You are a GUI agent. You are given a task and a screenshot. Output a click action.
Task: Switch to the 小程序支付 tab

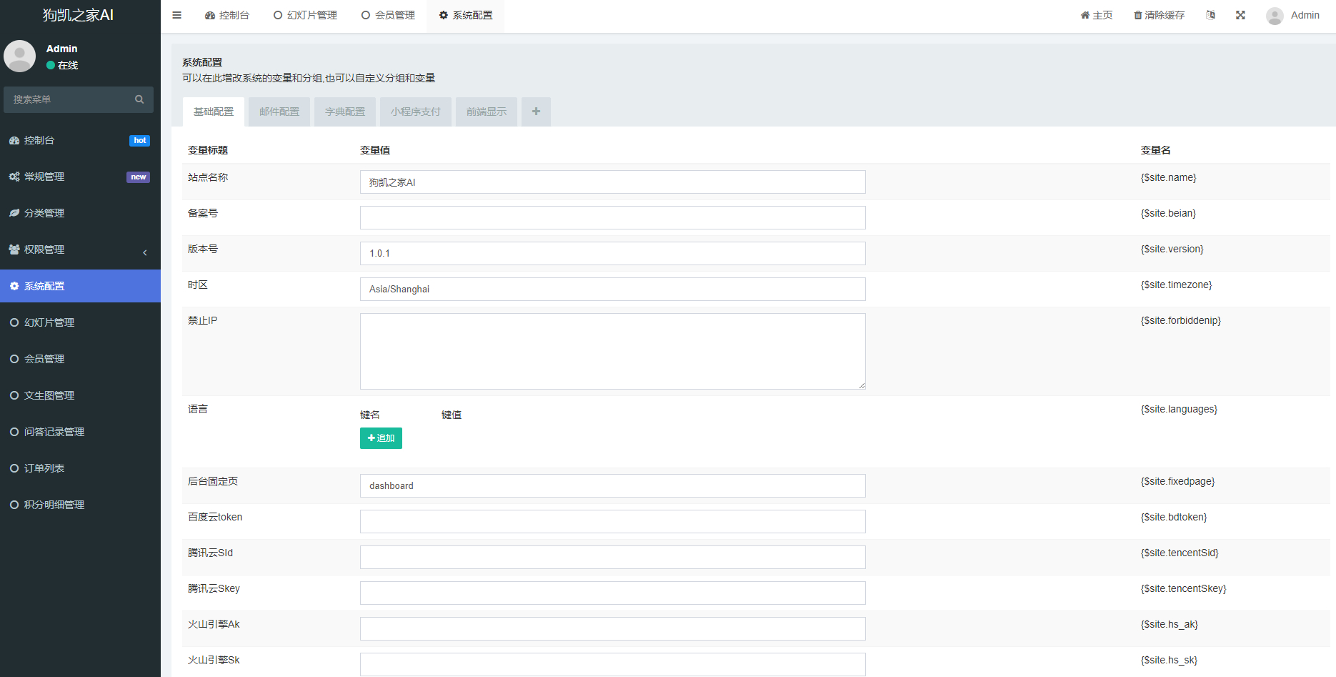click(x=416, y=112)
